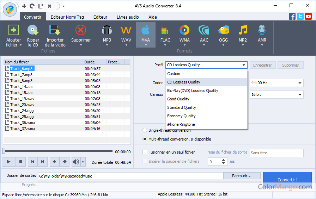Click the Ajouter fichier icon
Screen dimensions: 316x199
(x=13, y=30)
